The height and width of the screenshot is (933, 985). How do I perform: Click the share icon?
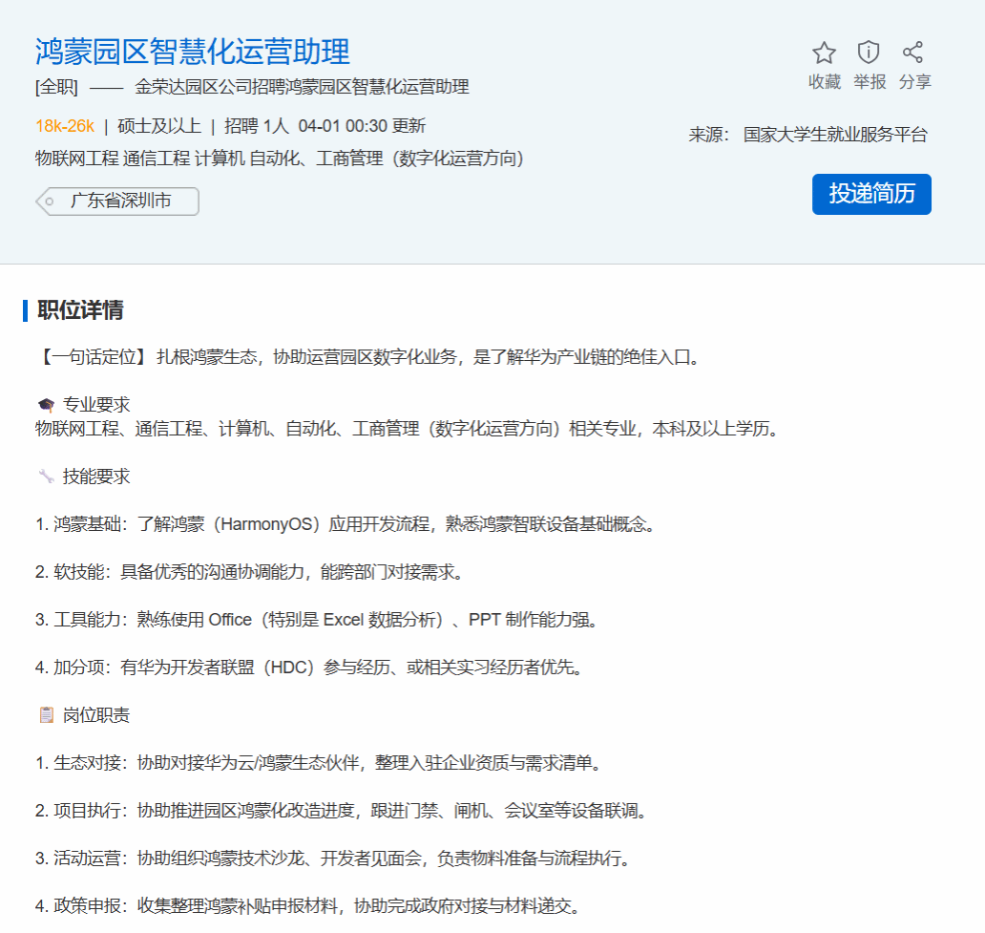[x=913, y=53]
